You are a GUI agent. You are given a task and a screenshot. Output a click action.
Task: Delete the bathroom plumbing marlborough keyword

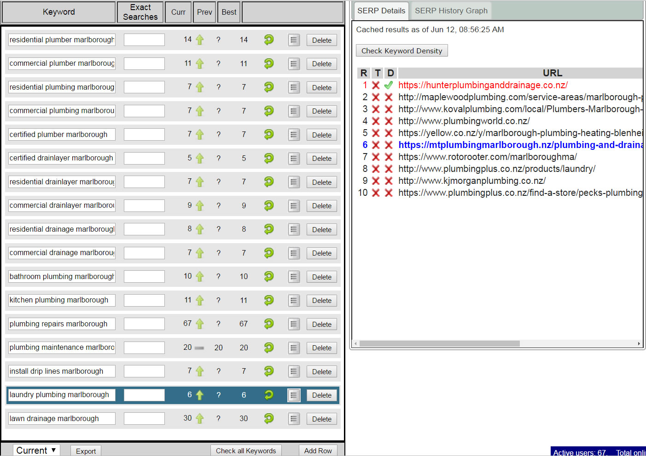pos(321,277)
